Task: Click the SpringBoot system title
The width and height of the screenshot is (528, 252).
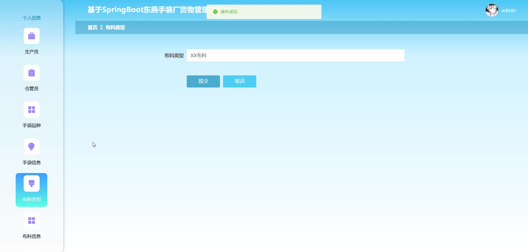Action: [x=147, y=10]
